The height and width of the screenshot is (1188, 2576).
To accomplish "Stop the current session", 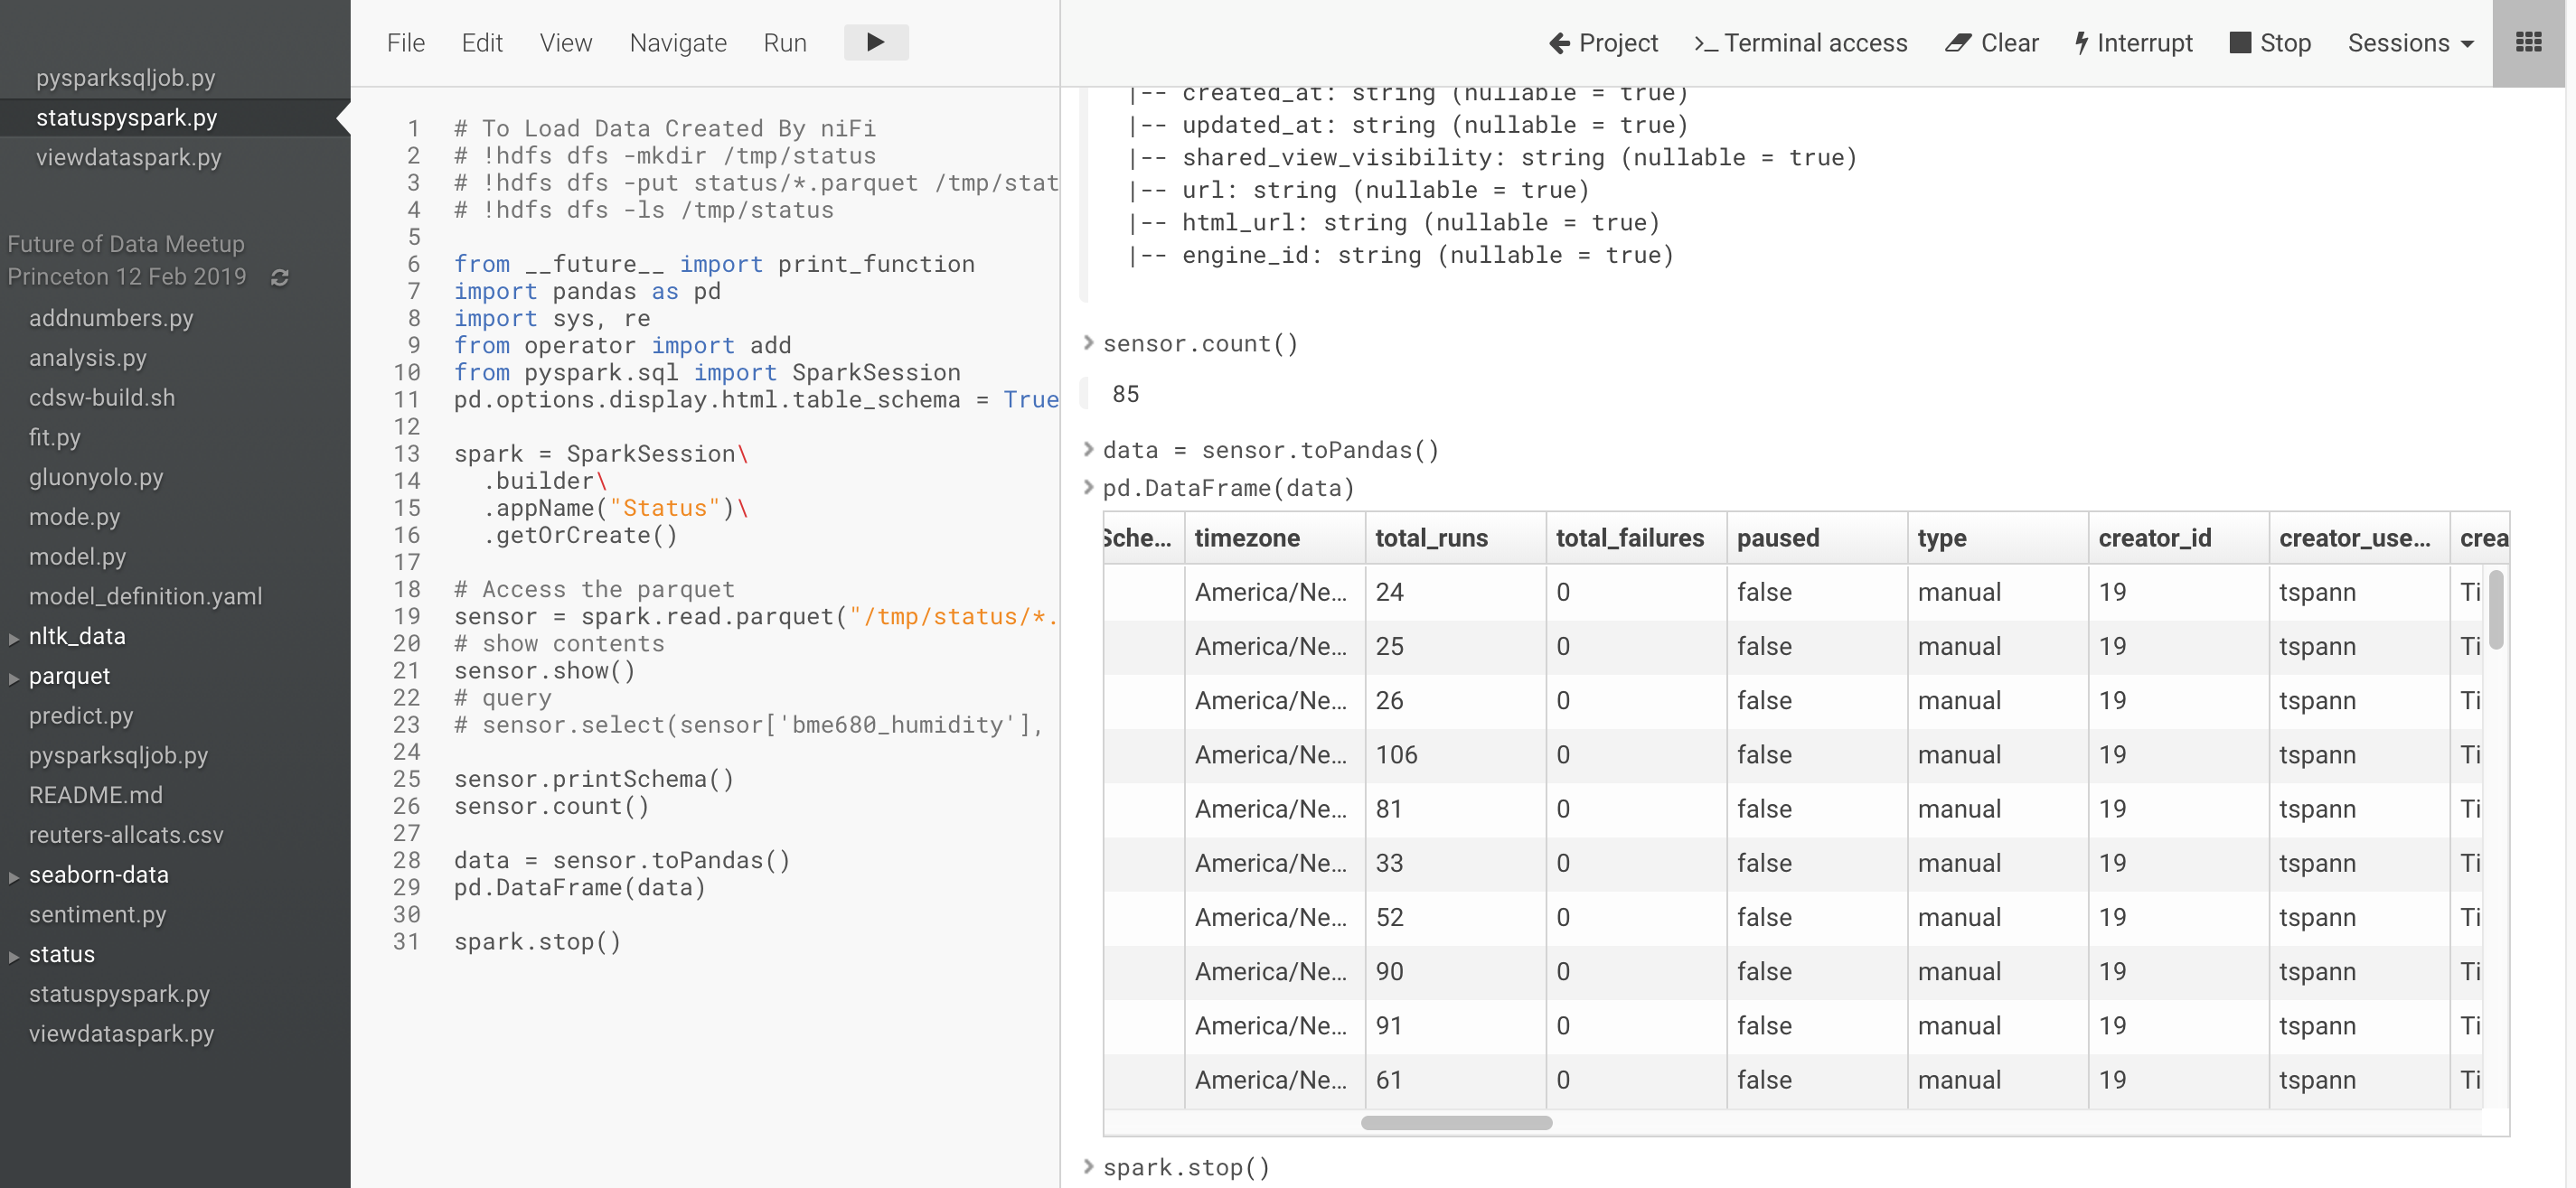I will point(2270,43).
